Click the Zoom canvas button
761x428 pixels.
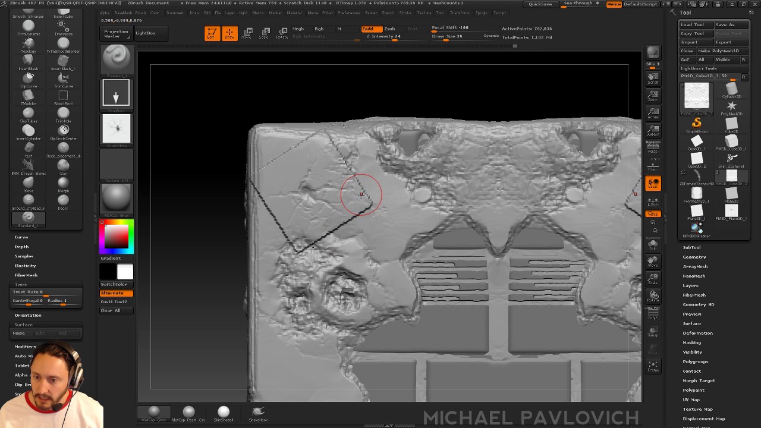pyautogui.click(x=653, y=96)
